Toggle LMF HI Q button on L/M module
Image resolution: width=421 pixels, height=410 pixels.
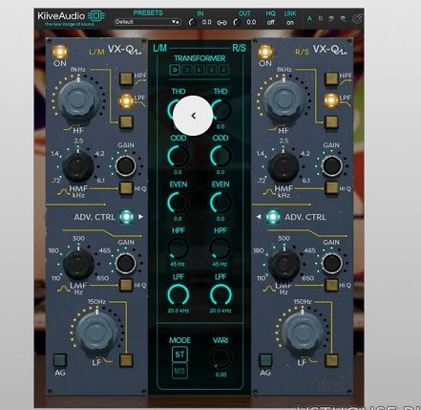tap(126, 285)
